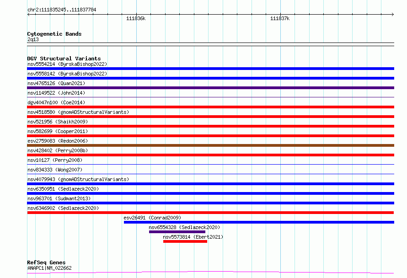
Task: Select the nsv5558142 (ByrskaBishop2022) variant label
Action: coord(67,74)
